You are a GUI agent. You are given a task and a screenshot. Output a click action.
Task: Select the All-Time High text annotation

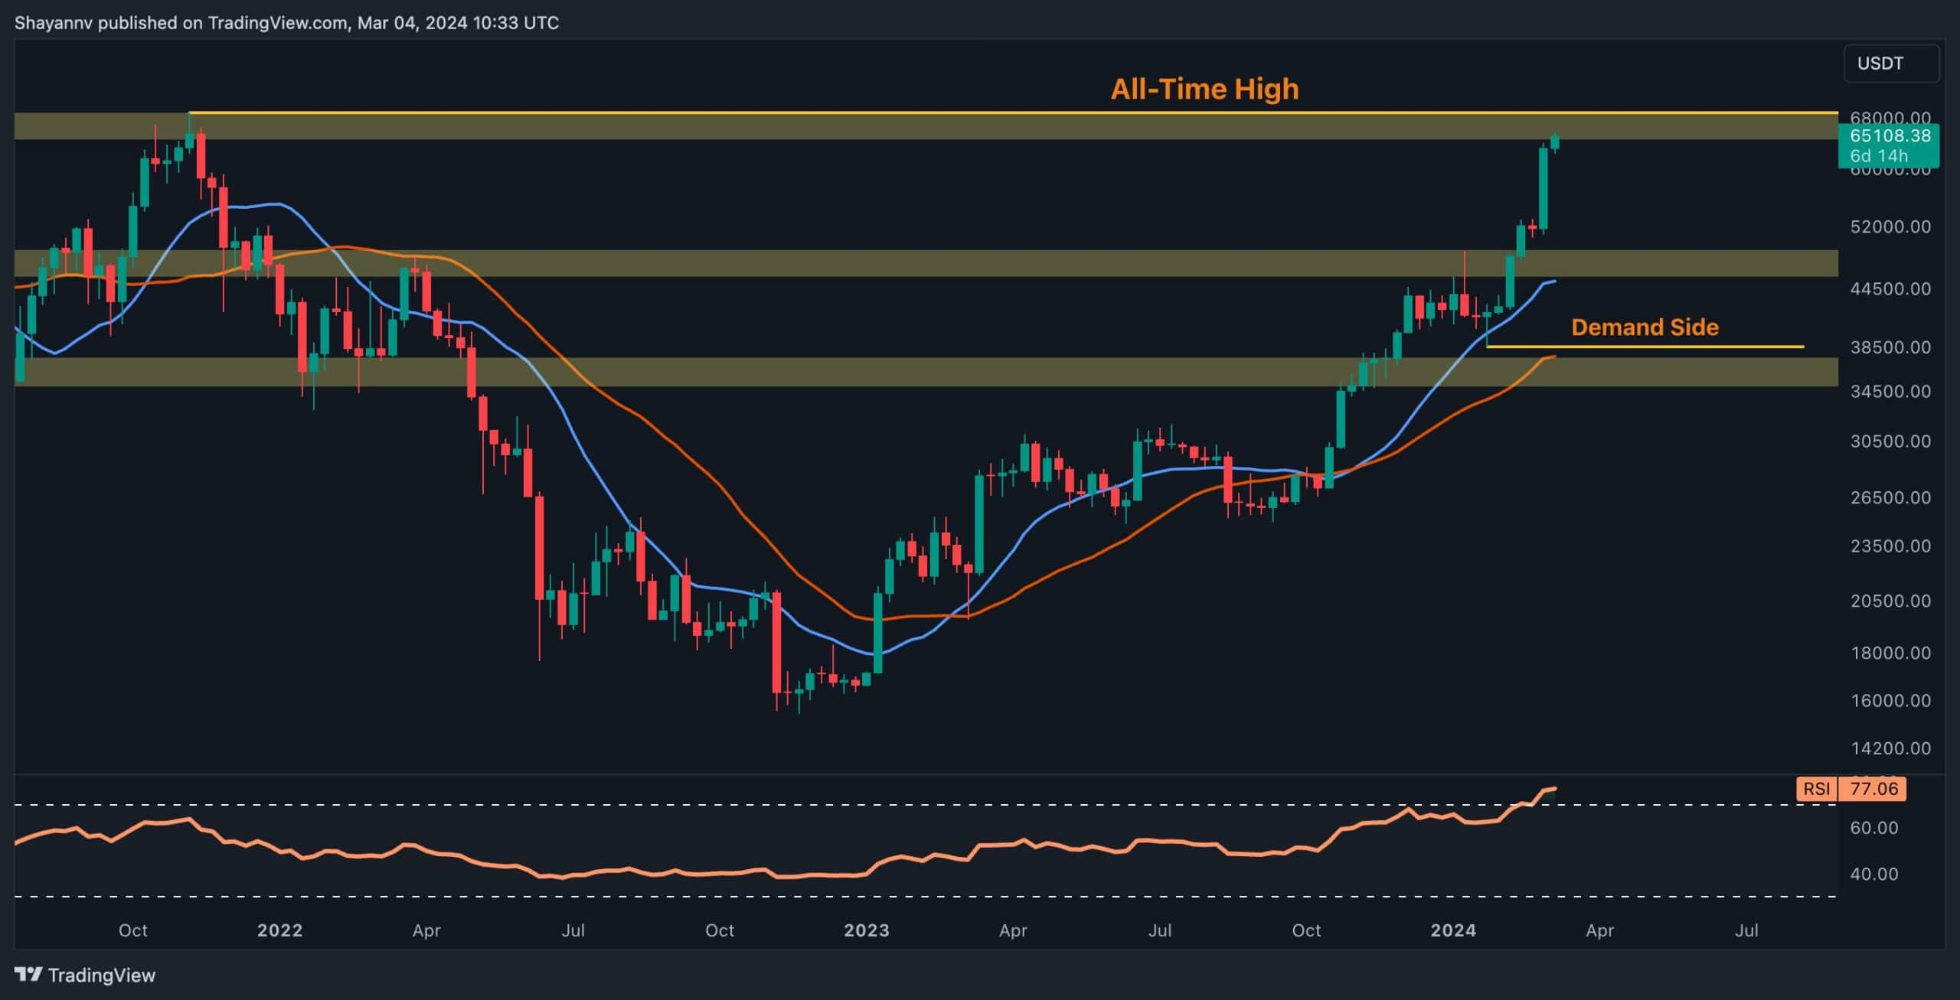(1204, 89)
